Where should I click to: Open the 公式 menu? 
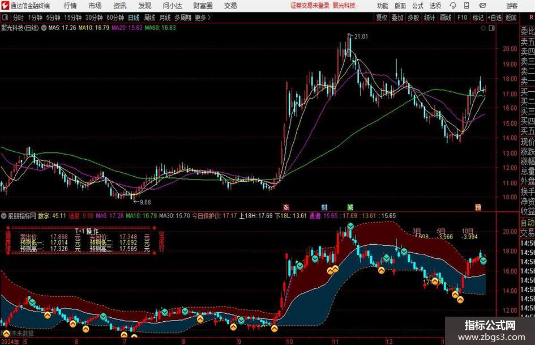(417, 6)
